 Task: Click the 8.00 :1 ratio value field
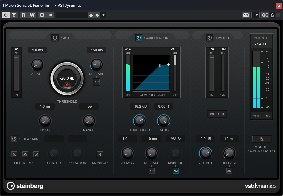point(164,106)
